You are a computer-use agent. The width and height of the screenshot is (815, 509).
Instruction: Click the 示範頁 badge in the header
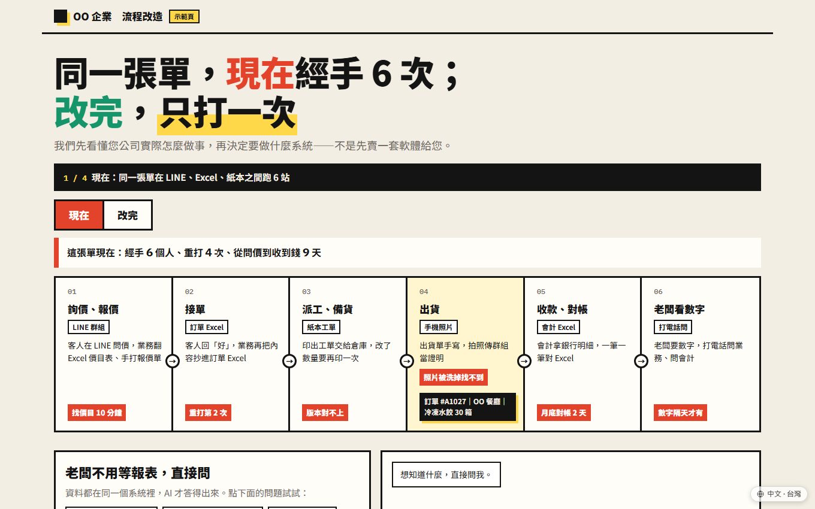coord(184,17)
